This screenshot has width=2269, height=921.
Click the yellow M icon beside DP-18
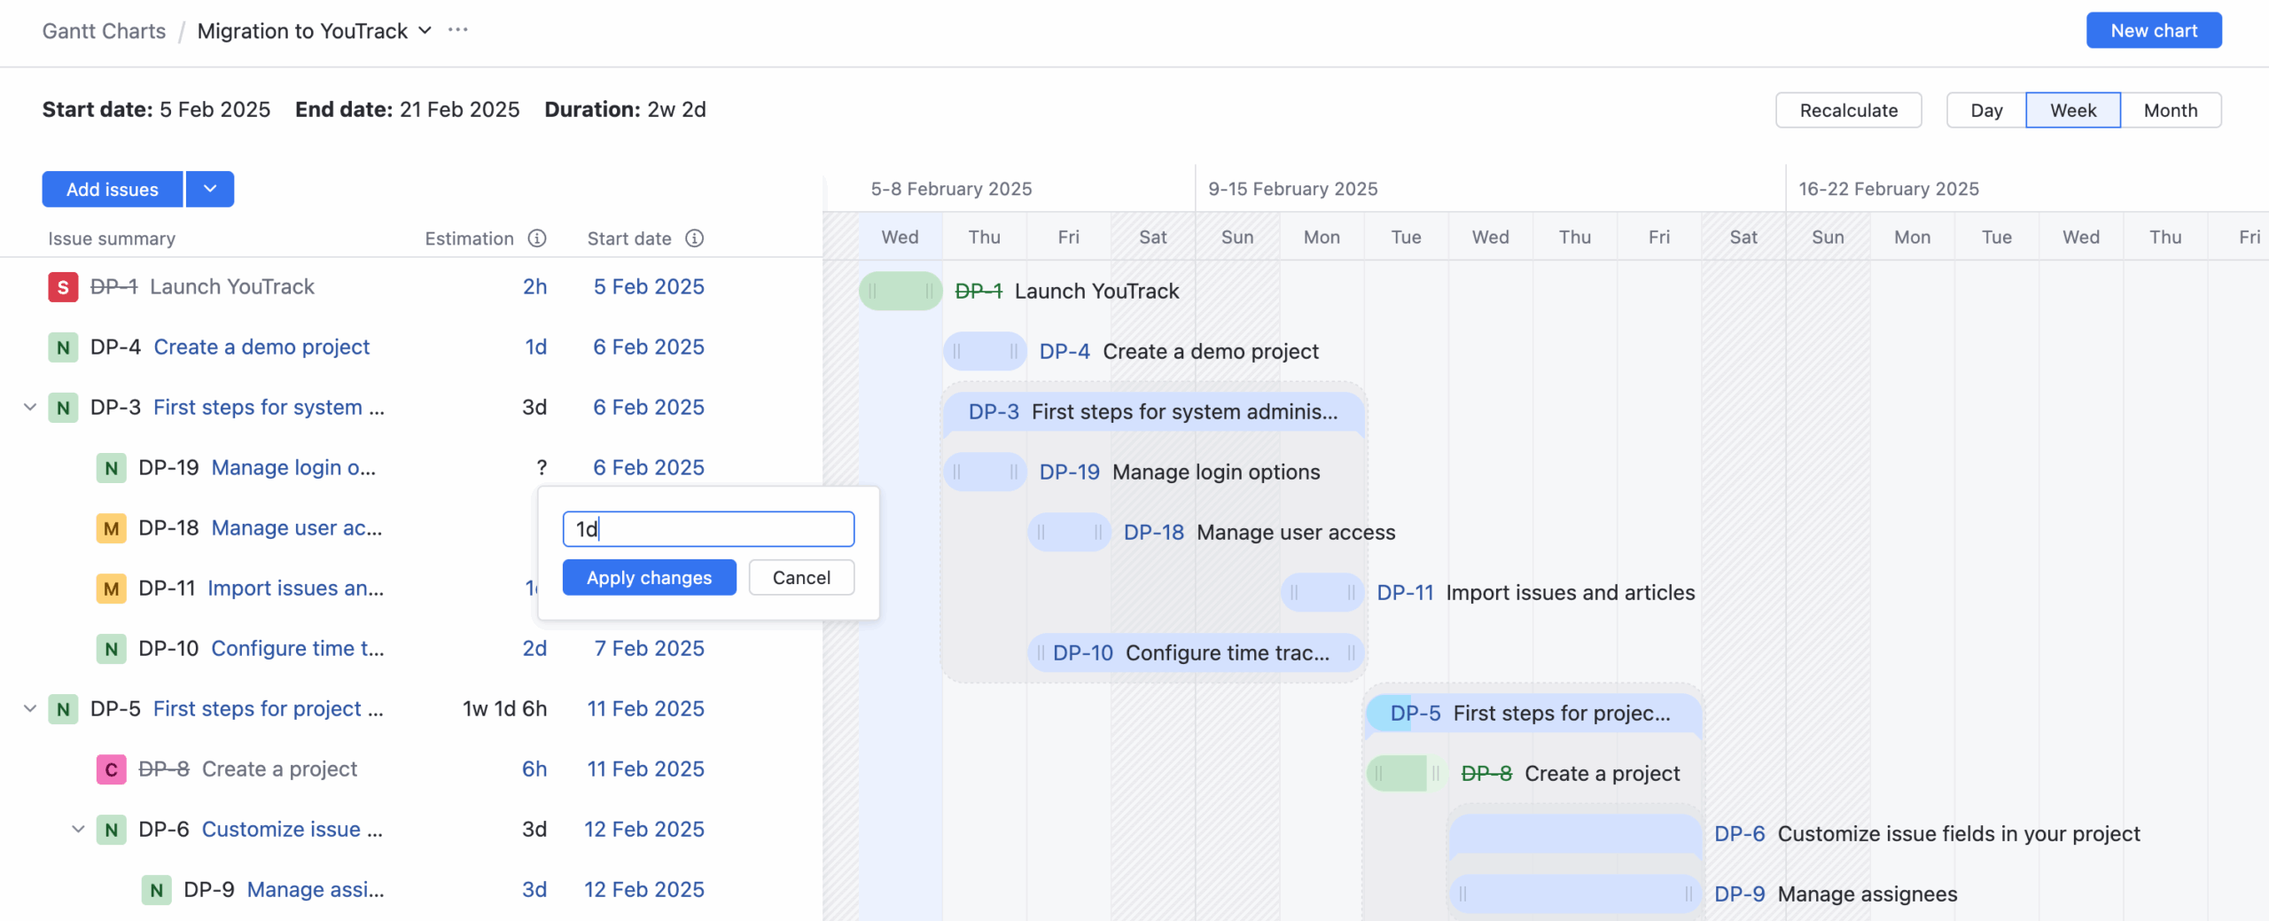111,527
